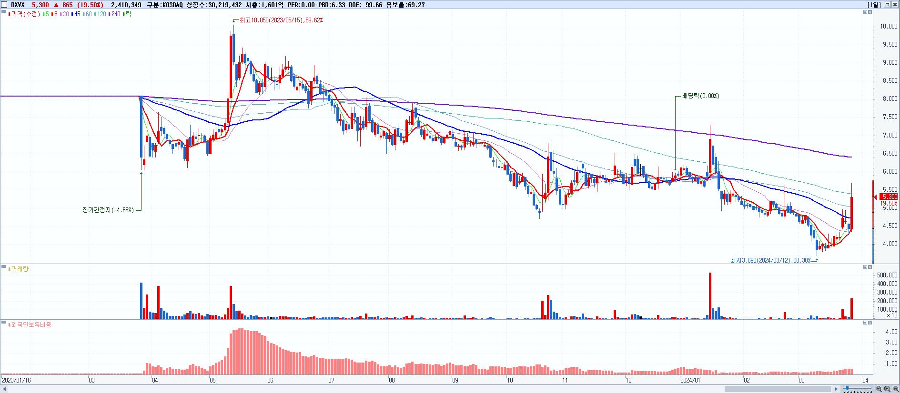
Task: Click the 8-day moving average legend
Action: (54, 14)
